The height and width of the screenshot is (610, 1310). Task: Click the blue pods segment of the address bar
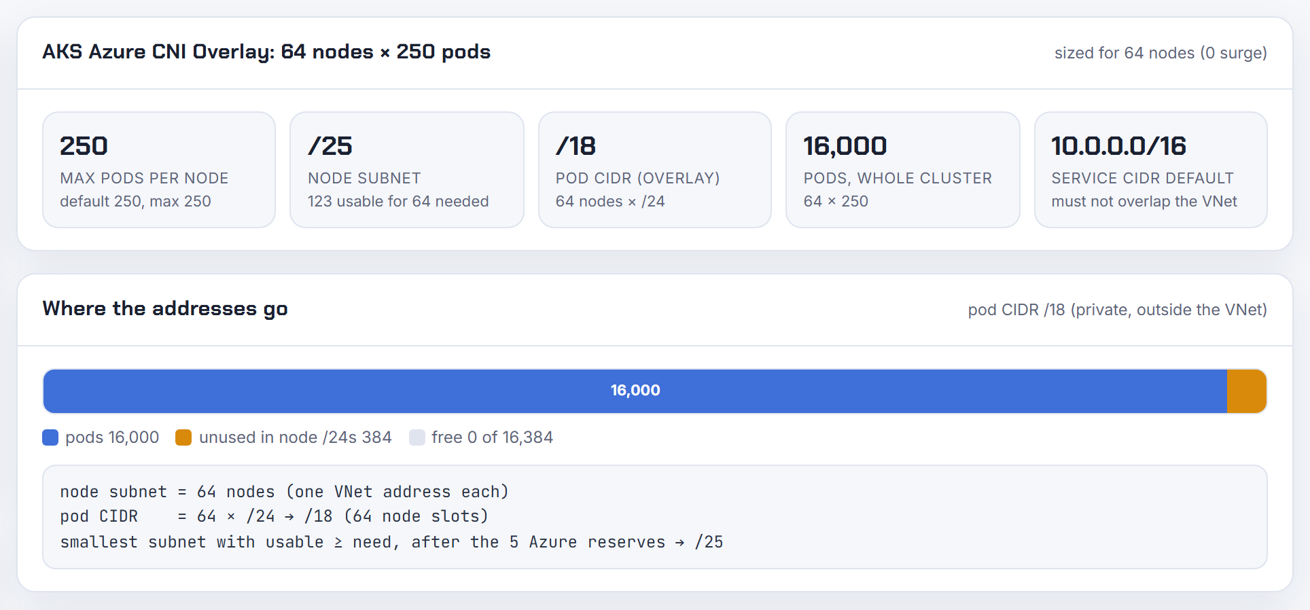pyautogui.click(x=635, y=391)
